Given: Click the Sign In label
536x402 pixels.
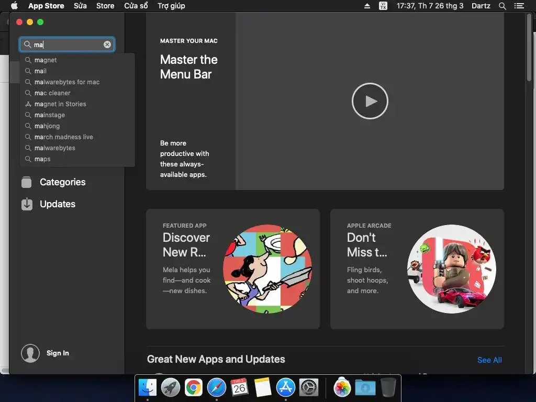Looking at the screenshot, I should pos(58,353).
